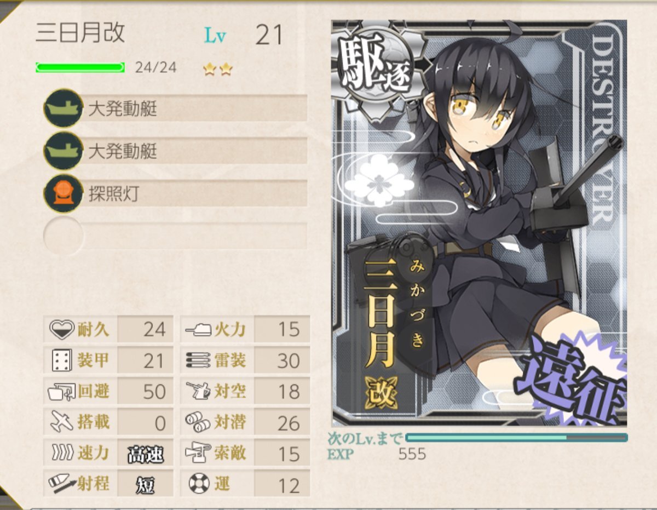Screen dimensions: 657x510
Task: Click the anti-air gun icon beside 対空
Action: 199,391
